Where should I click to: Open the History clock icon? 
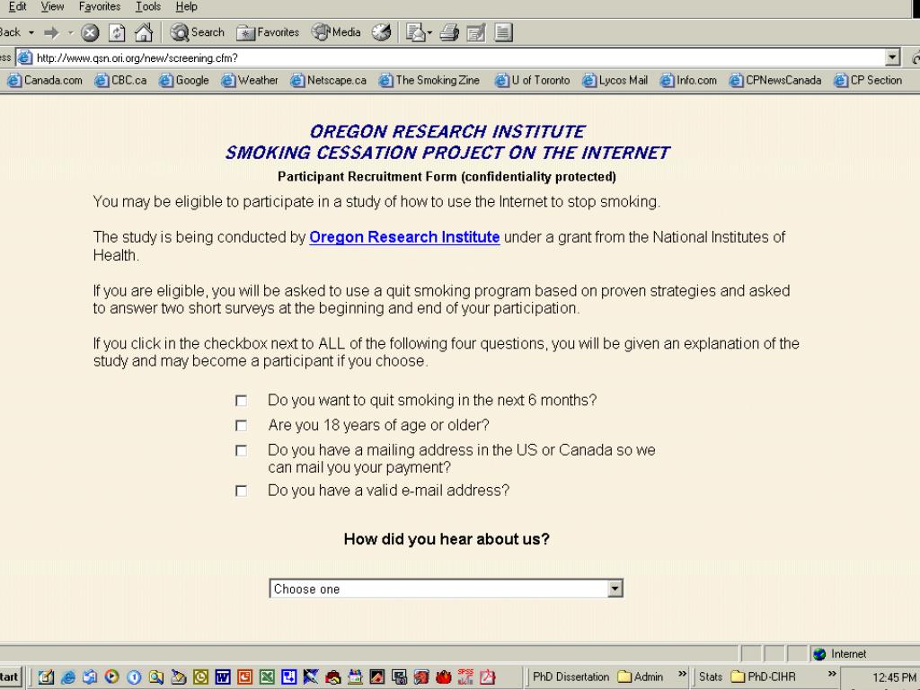coord(381,32)
